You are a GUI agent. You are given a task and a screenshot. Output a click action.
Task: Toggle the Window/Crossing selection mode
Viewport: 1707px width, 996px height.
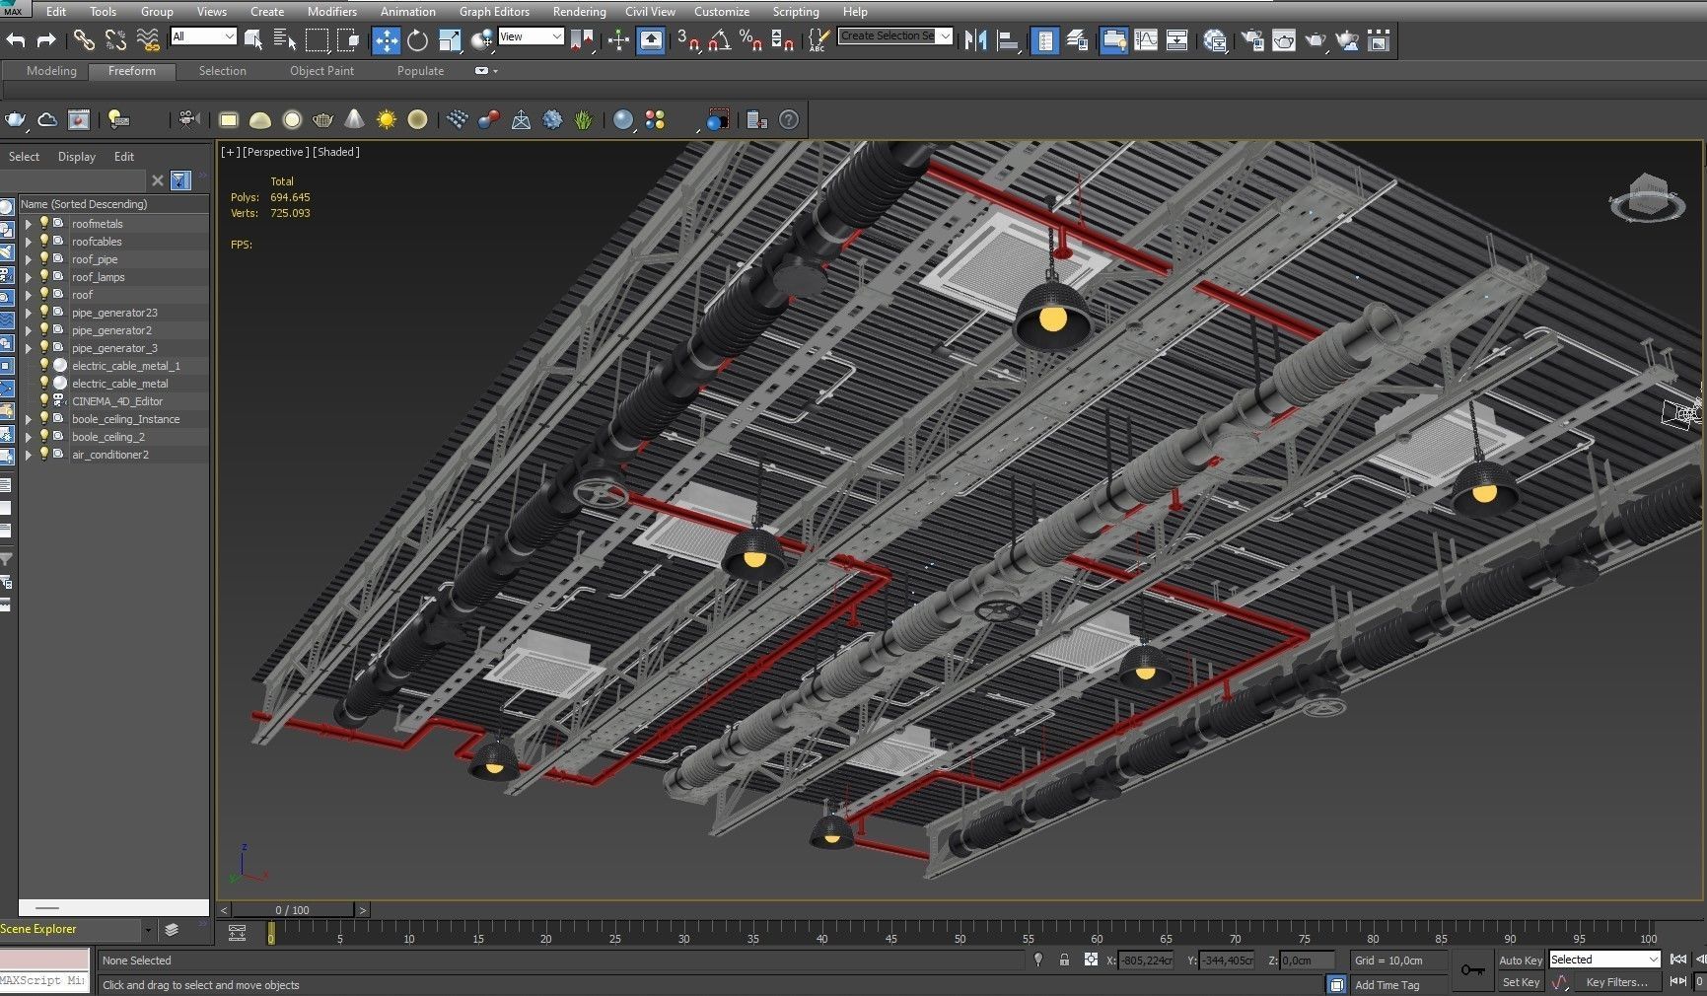pos(349,40)
